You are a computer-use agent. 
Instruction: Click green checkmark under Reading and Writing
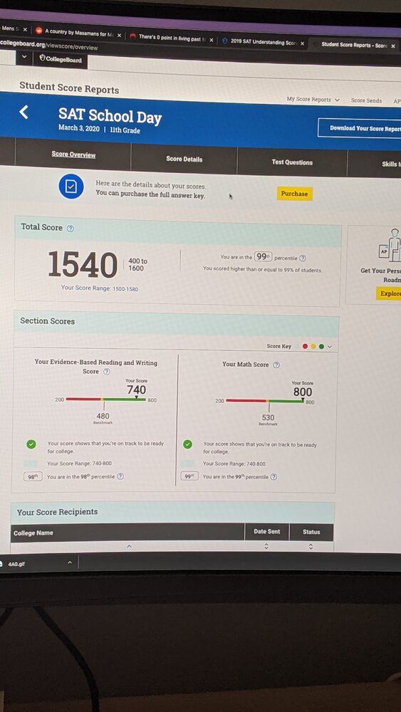[x=31, y=444]
